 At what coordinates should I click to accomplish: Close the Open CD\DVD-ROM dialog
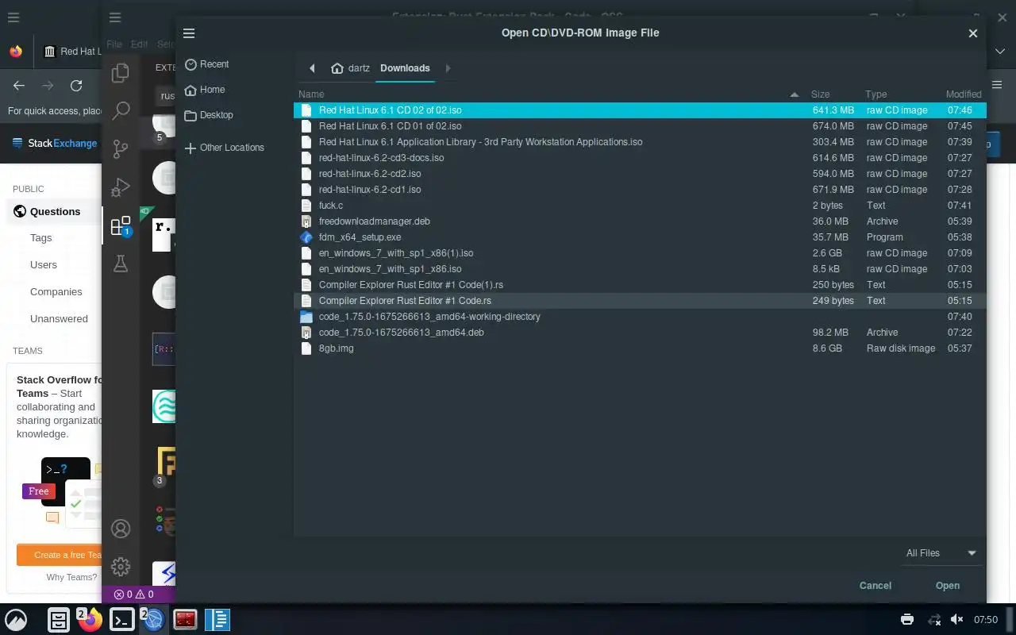(x=972, y=33)
